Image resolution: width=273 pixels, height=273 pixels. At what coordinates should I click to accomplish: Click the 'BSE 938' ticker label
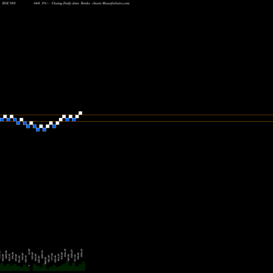pos(9,3)
